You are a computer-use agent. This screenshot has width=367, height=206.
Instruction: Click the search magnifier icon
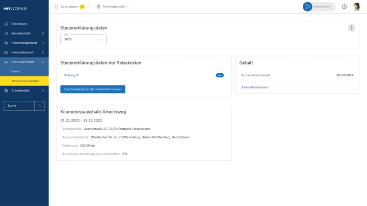coord(40,106)
